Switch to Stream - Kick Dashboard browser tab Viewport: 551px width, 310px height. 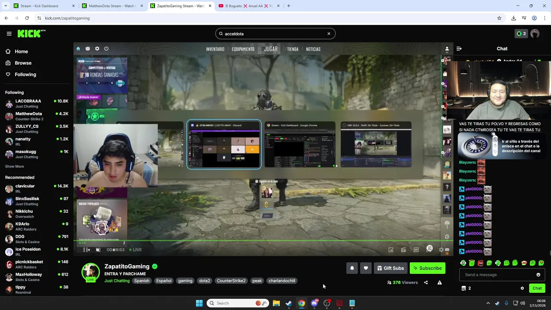(x=43, y=6)
